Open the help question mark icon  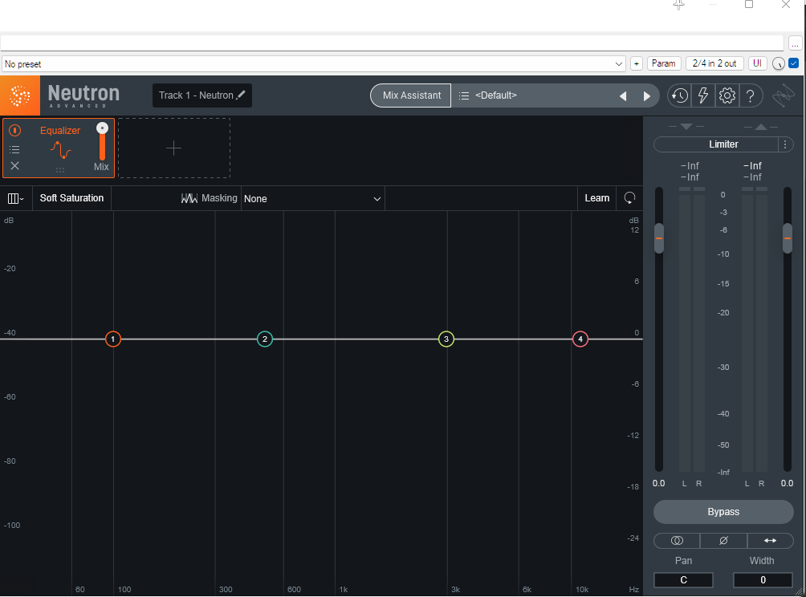point(751,96)
